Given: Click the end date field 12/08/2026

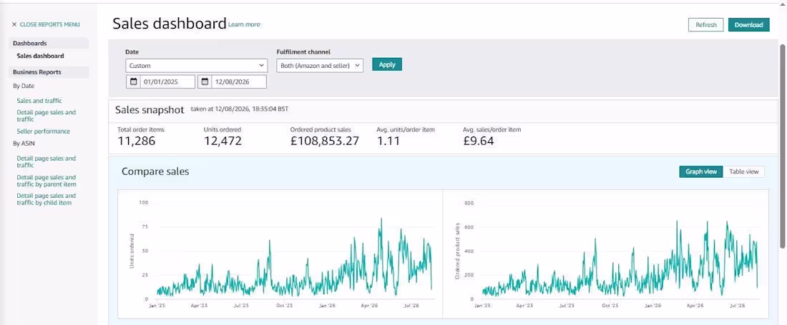Looking at the screenshot, I should point(239,81).
